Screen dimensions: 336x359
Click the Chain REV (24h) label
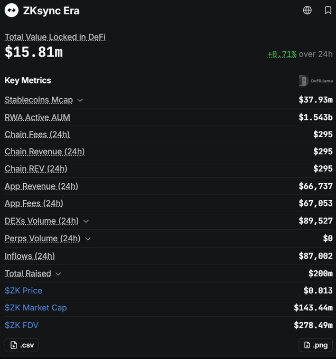[36, 169]
